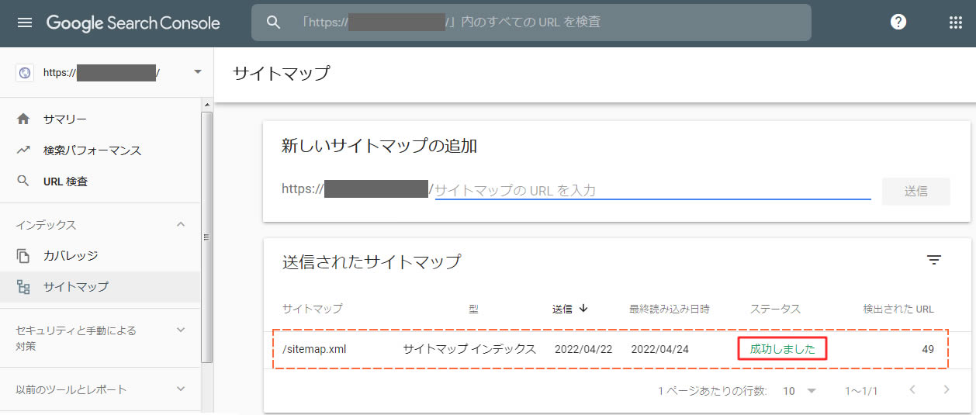Expand セキュリティと手動による対策 section
The width and height of the screenshot is (976, 415).
[x=181, y=330]
